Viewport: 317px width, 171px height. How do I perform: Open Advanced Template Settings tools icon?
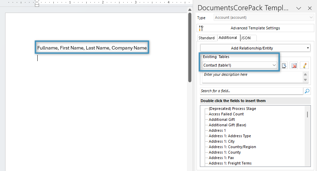point(201,28)
